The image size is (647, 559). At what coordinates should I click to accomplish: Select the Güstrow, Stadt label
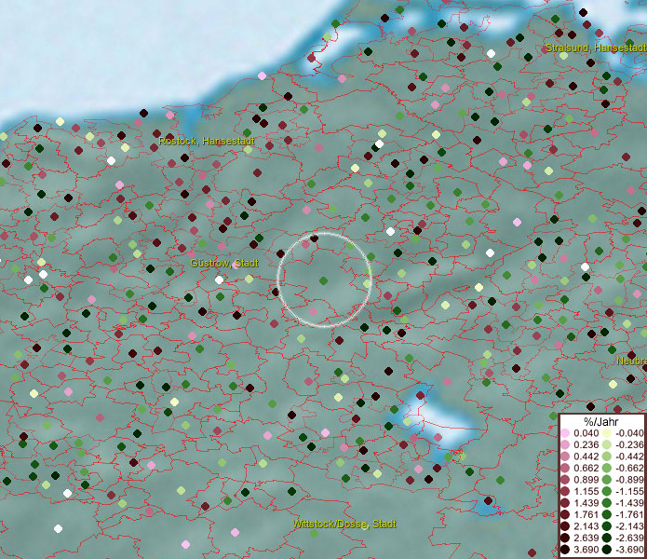(x=224, y=264)
